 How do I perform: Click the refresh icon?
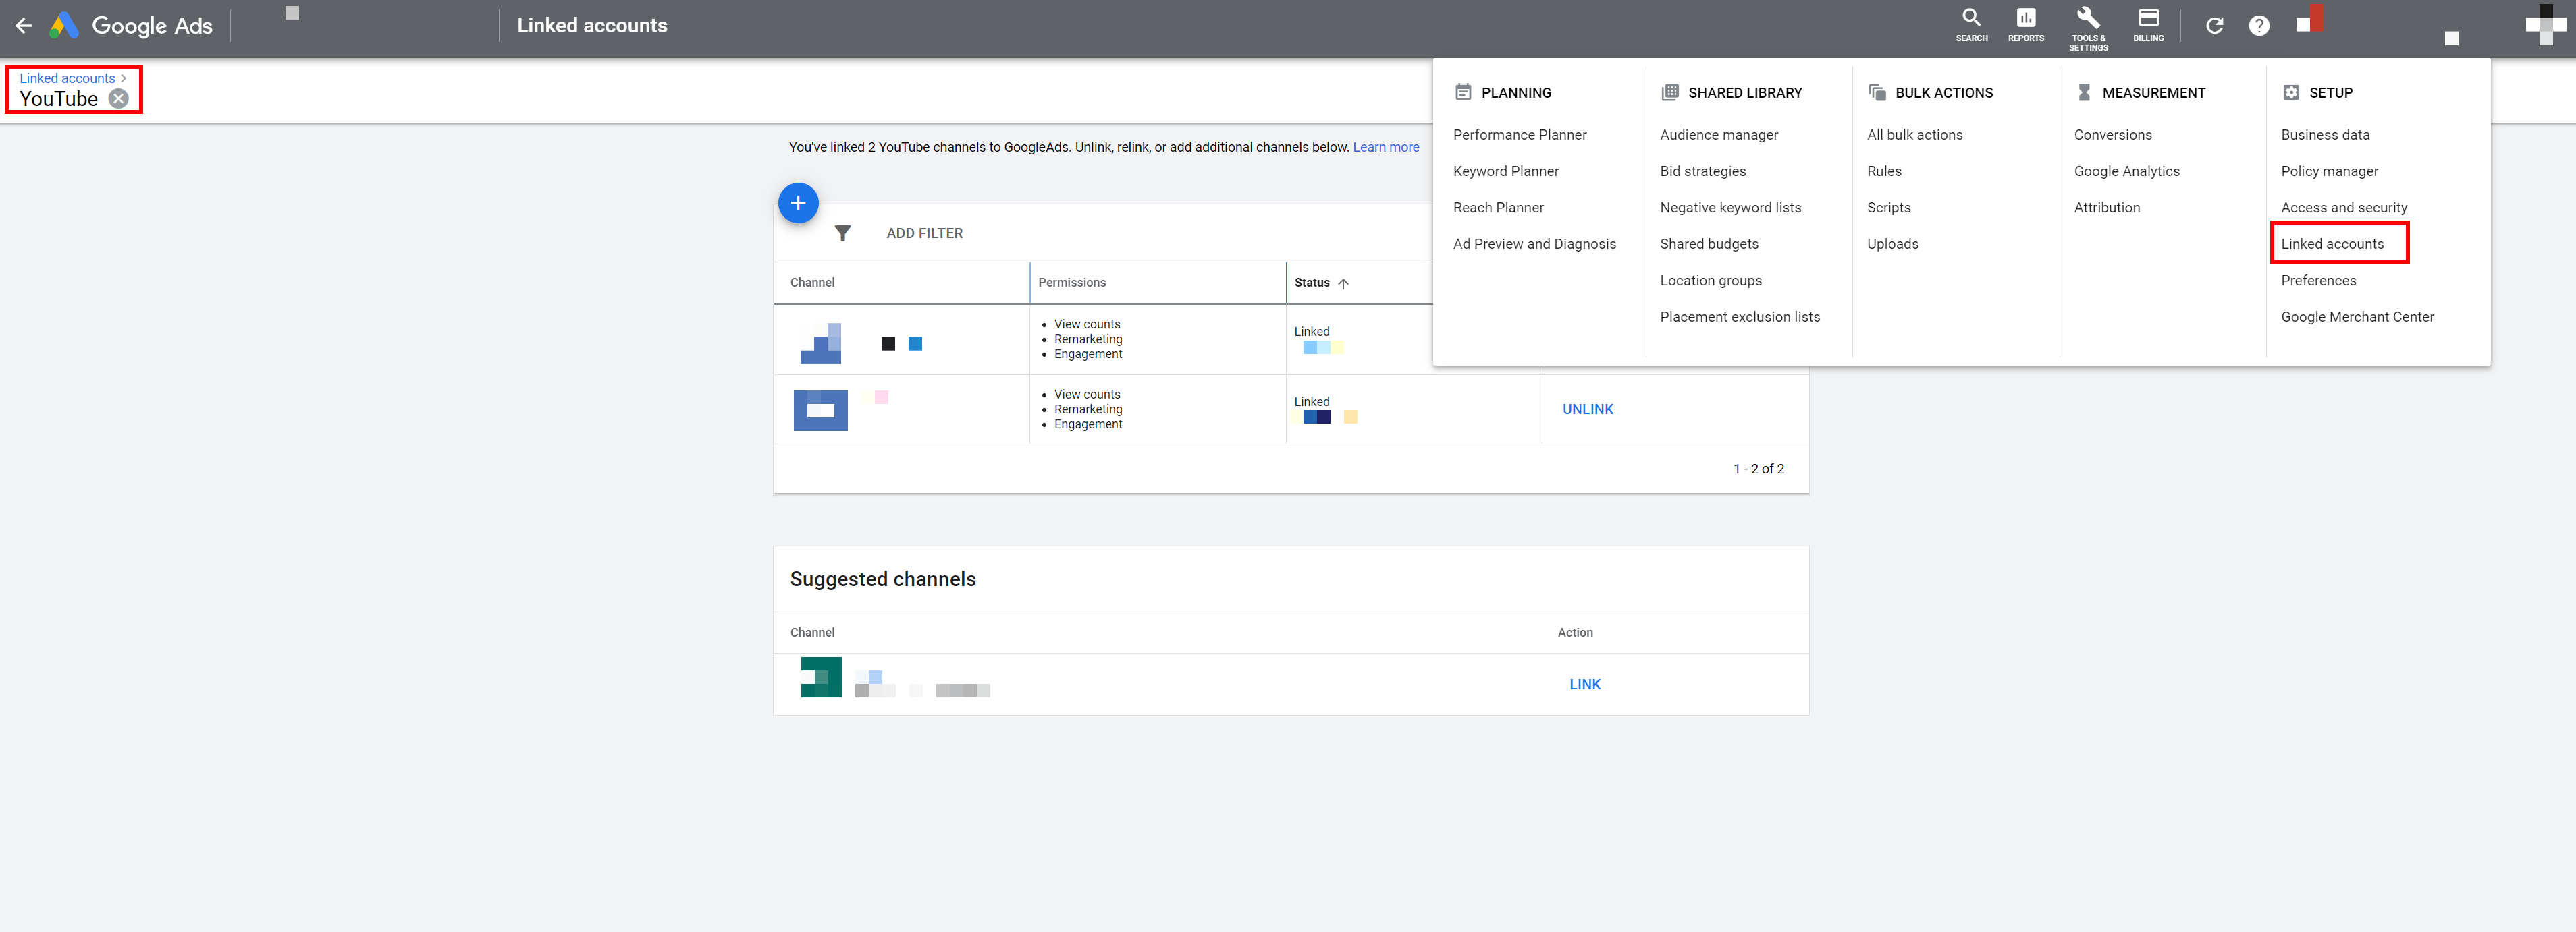(2214, 26)
